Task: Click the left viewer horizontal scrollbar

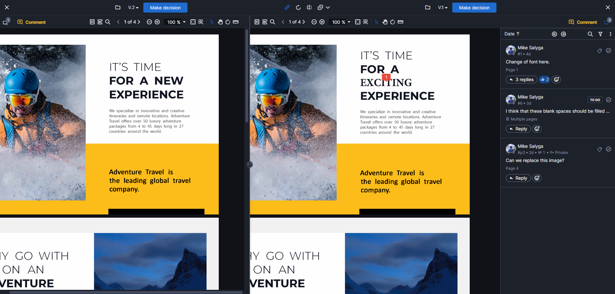Action: click(x=126, y=292)
